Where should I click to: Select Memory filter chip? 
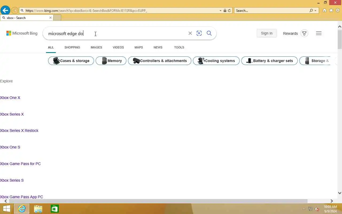click(x=111, y=61)
